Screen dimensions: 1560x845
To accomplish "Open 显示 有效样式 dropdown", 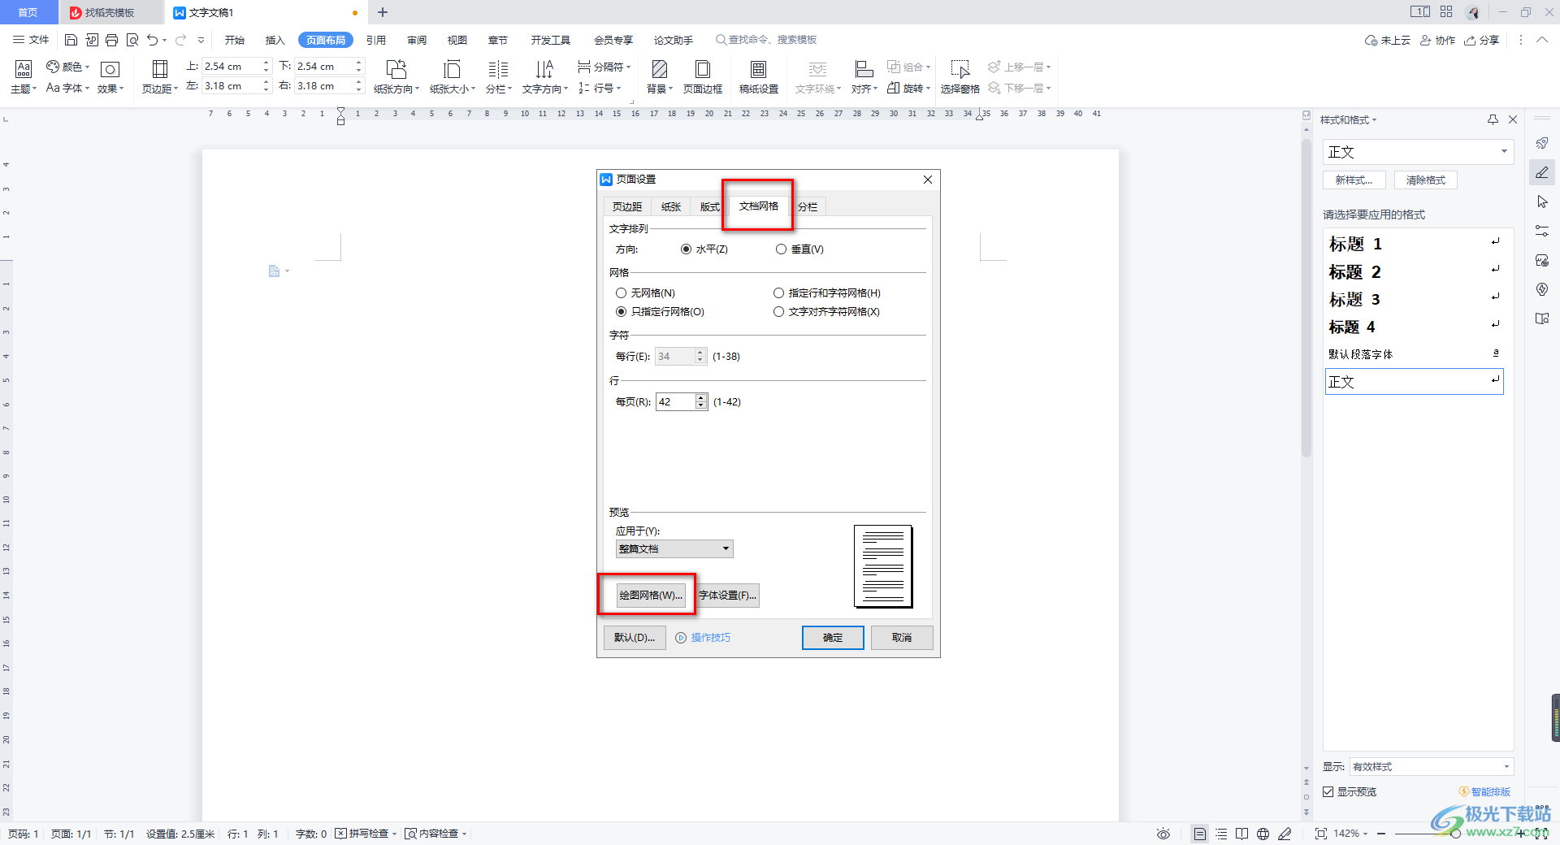I will point(1431,767).
